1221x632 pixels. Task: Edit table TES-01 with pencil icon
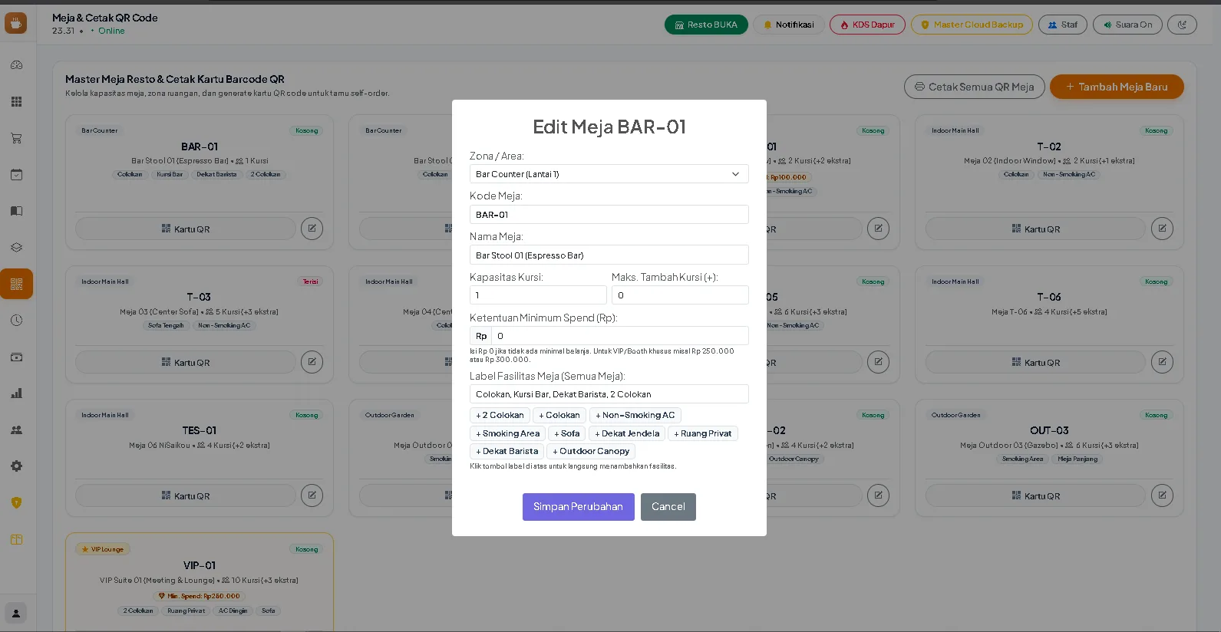pyautogui.click(x=312, y=495)
